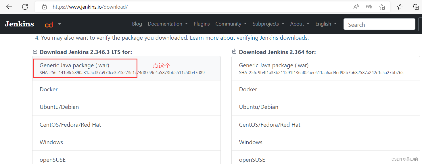This screenshot has height=164, width=422.
Task: Open the Subprojects dropdown menu
Action: pyautogui.click(x=268, y=24)
